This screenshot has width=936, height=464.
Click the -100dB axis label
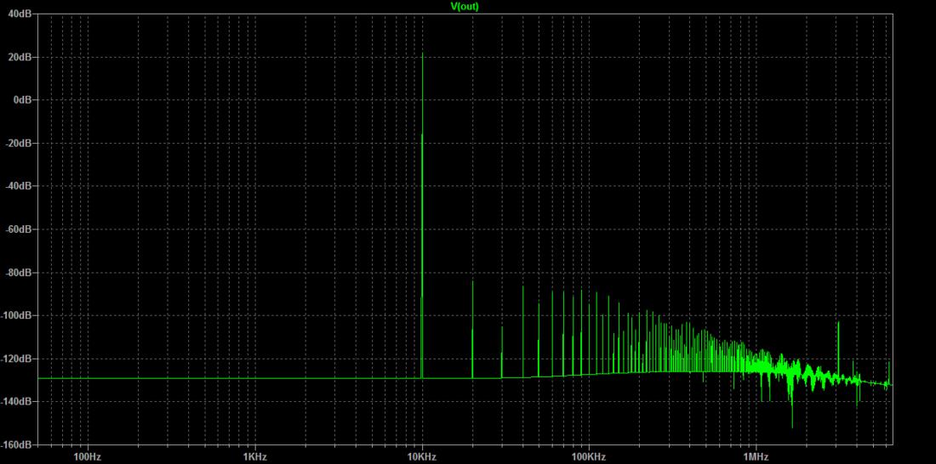[x=17, y=315]
